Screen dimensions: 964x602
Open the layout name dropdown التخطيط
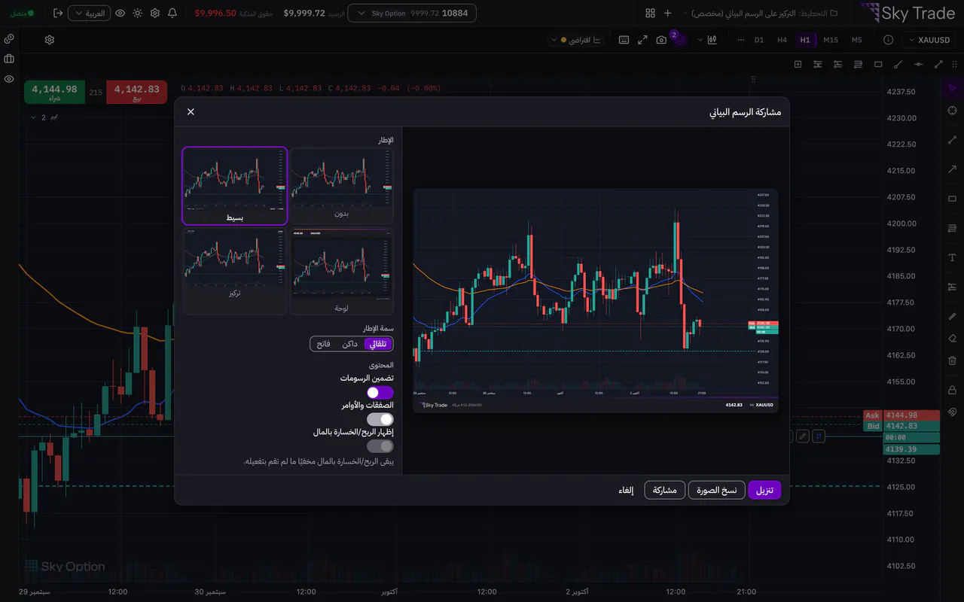coord(761,13)
